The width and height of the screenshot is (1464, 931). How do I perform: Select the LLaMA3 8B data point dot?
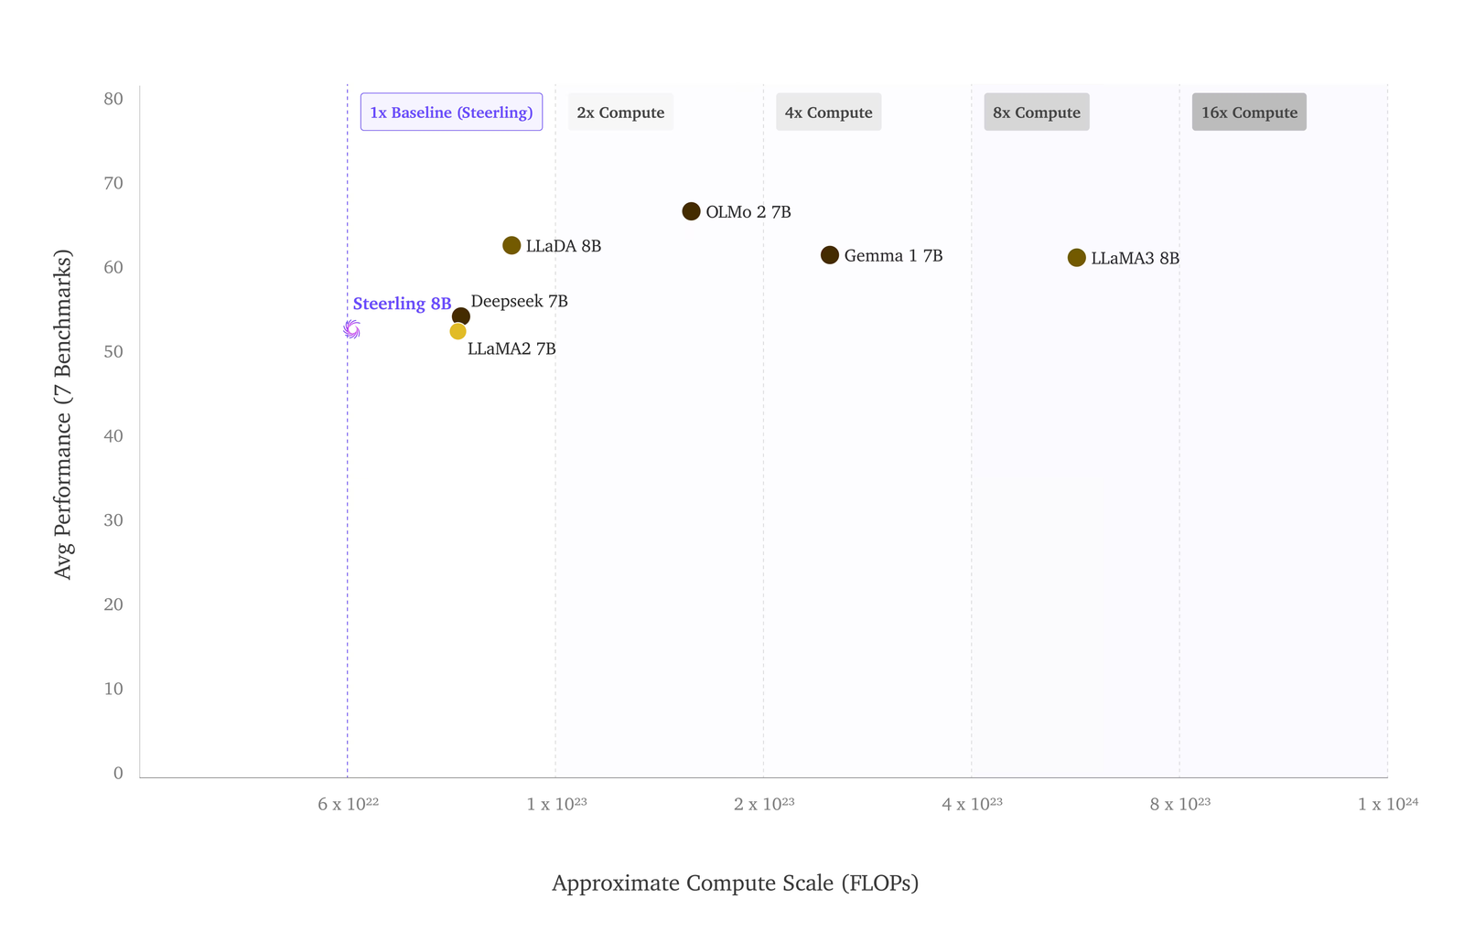1077,258
